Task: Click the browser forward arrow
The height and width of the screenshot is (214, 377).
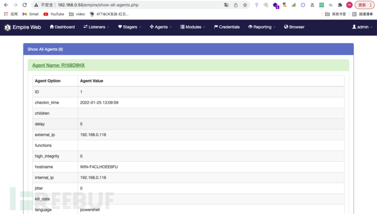Action: point(15,5)
